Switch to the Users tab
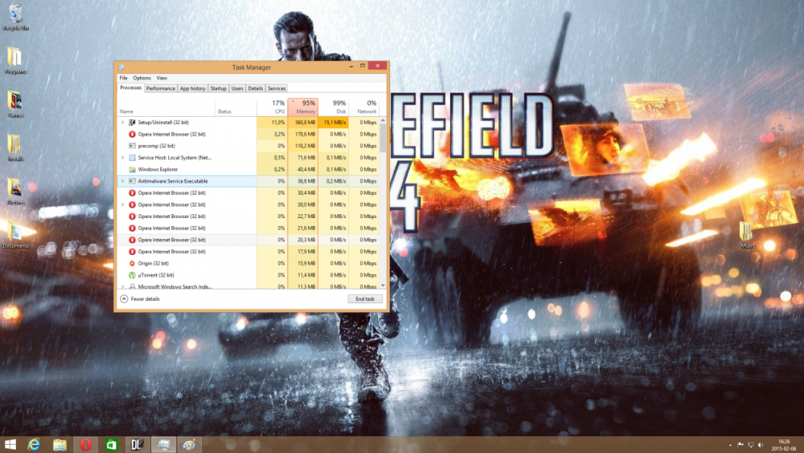Viewport: 804px width, 453px height. click(x=237, y=89)
